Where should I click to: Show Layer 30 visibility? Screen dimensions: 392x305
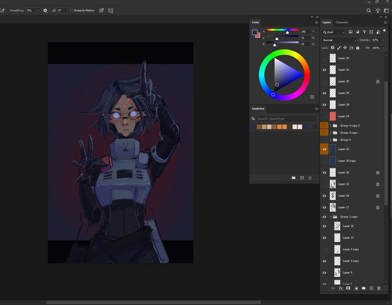(324, 81)
